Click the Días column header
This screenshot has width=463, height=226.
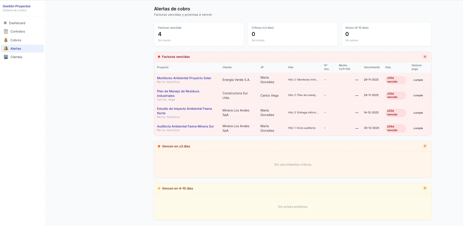click(x=388, y=67)
